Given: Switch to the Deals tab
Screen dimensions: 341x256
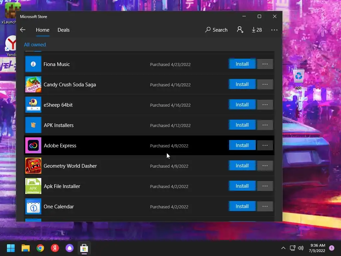Looking at the screenshot, I should [64, 30].
